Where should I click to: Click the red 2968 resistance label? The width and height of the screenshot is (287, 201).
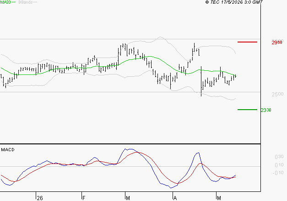point(277,42)
